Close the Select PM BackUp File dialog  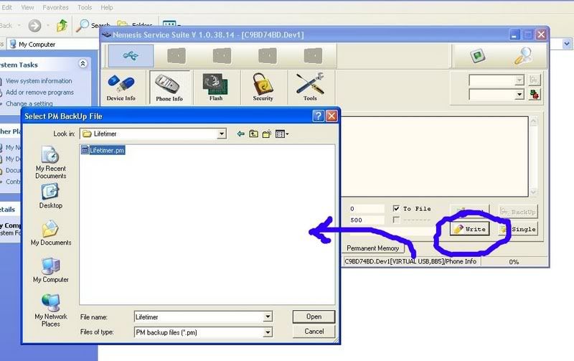point(331,116)
